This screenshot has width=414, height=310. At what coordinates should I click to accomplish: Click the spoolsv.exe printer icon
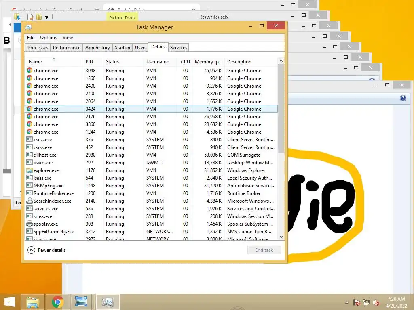[29, 224]
